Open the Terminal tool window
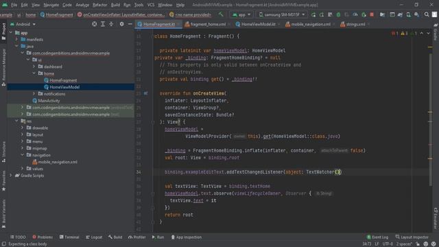This screenshot has width=439, height=247. click(69, 237)
